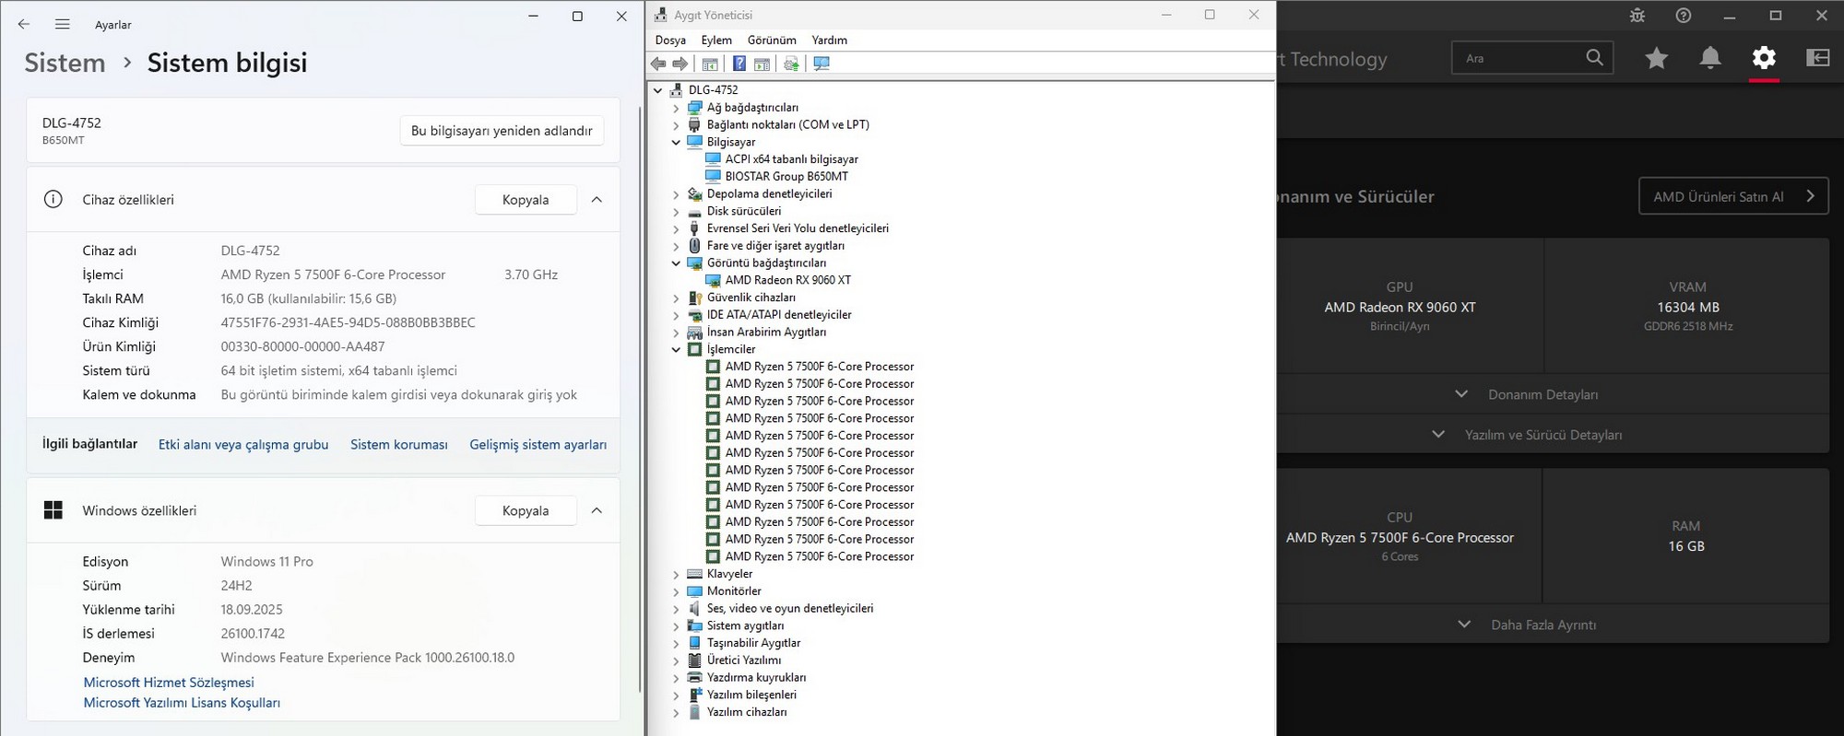Expand Daha Fazla Ayrıntı section
The height and width of the screenshot is (736, 1844).
point(1542,625)
